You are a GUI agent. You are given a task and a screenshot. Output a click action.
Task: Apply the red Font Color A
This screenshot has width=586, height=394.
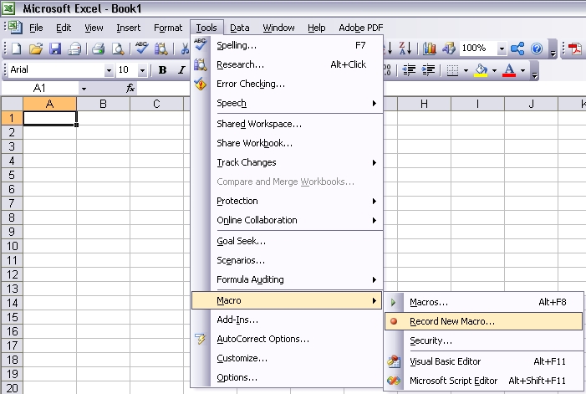click(509, 70)
